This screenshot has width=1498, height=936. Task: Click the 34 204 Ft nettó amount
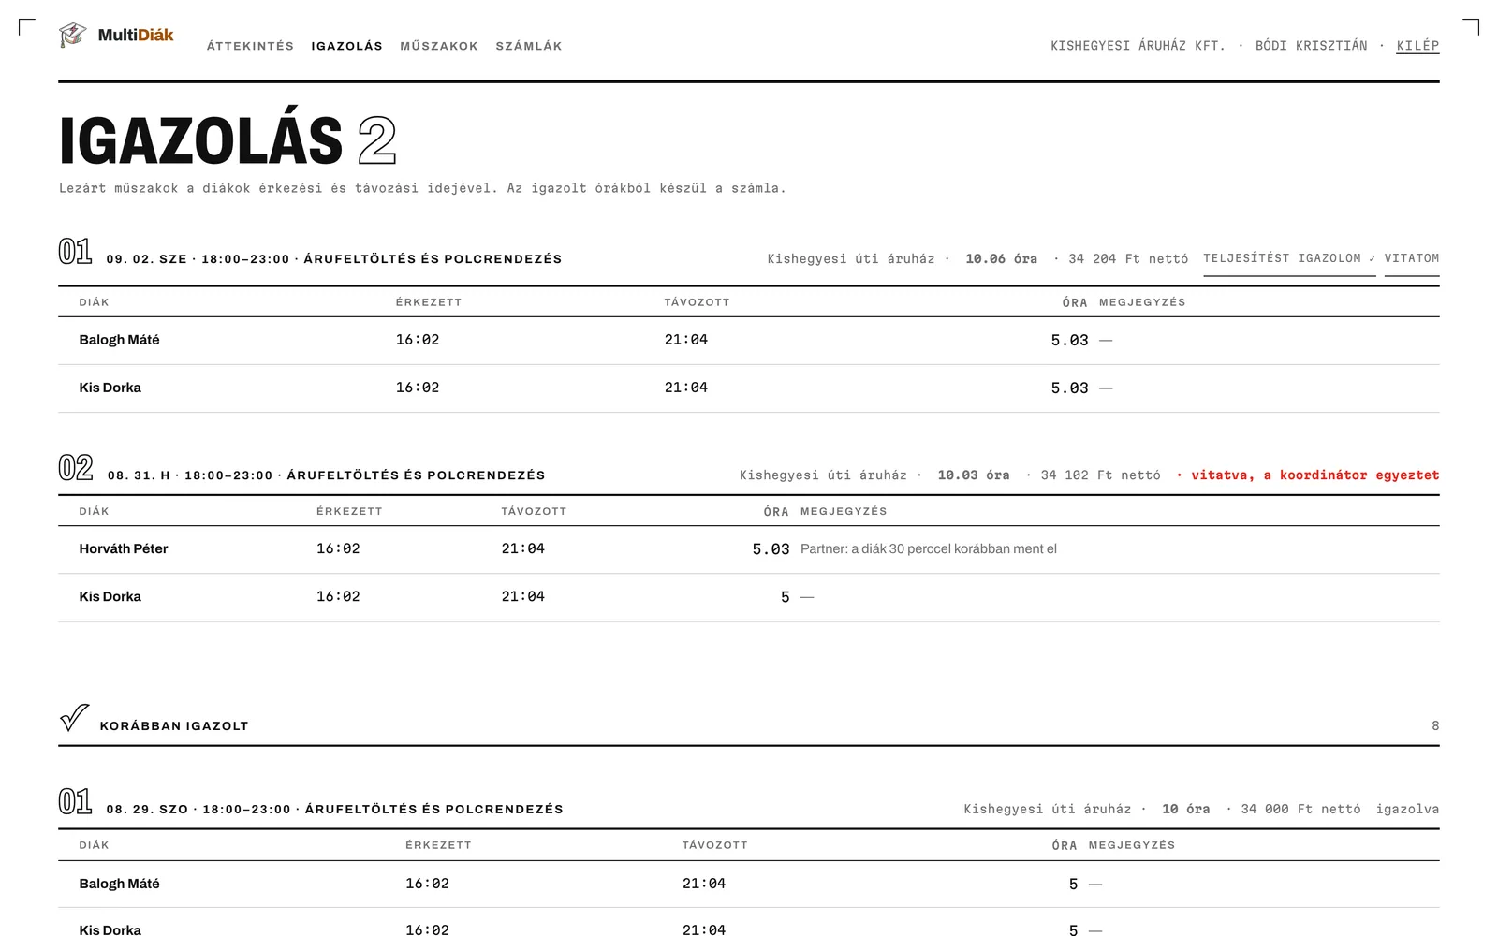click(x=1128, y=259)
